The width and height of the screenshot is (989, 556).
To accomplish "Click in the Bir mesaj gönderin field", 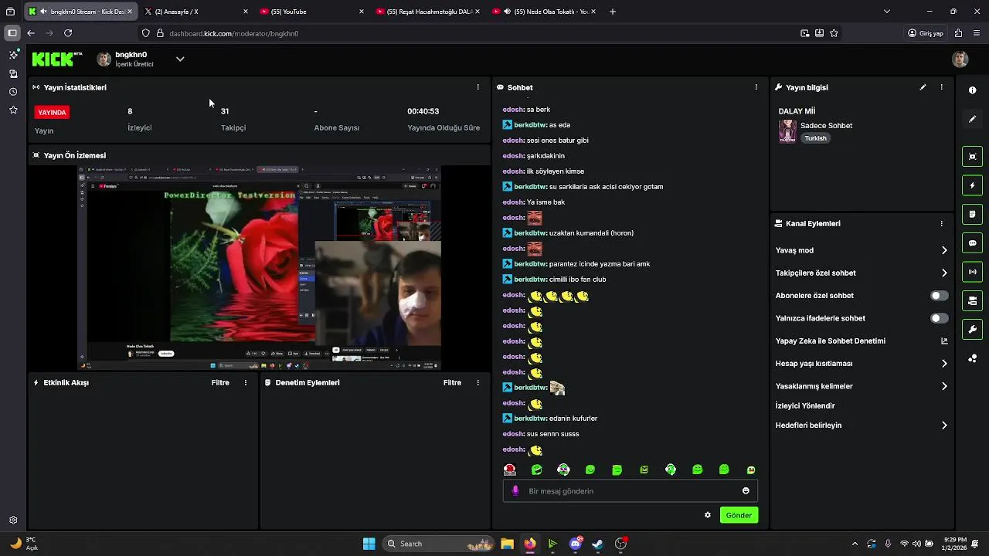I will click(630, 491).
